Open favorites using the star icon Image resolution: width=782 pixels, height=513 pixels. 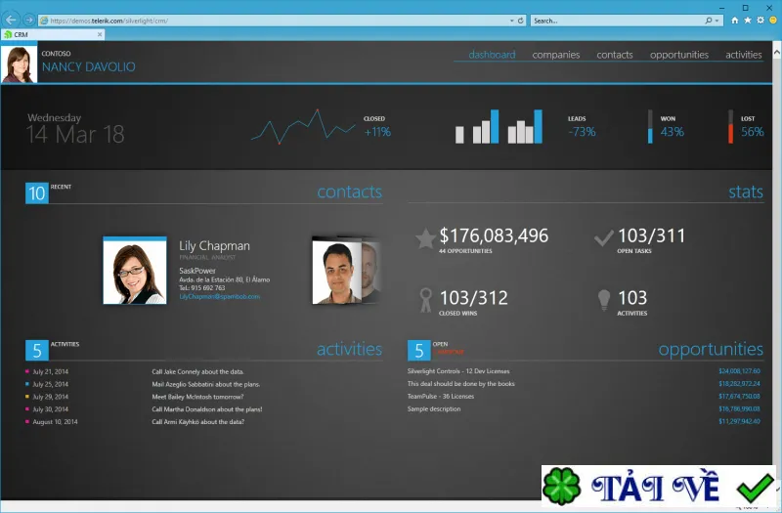tap(748, 21)
